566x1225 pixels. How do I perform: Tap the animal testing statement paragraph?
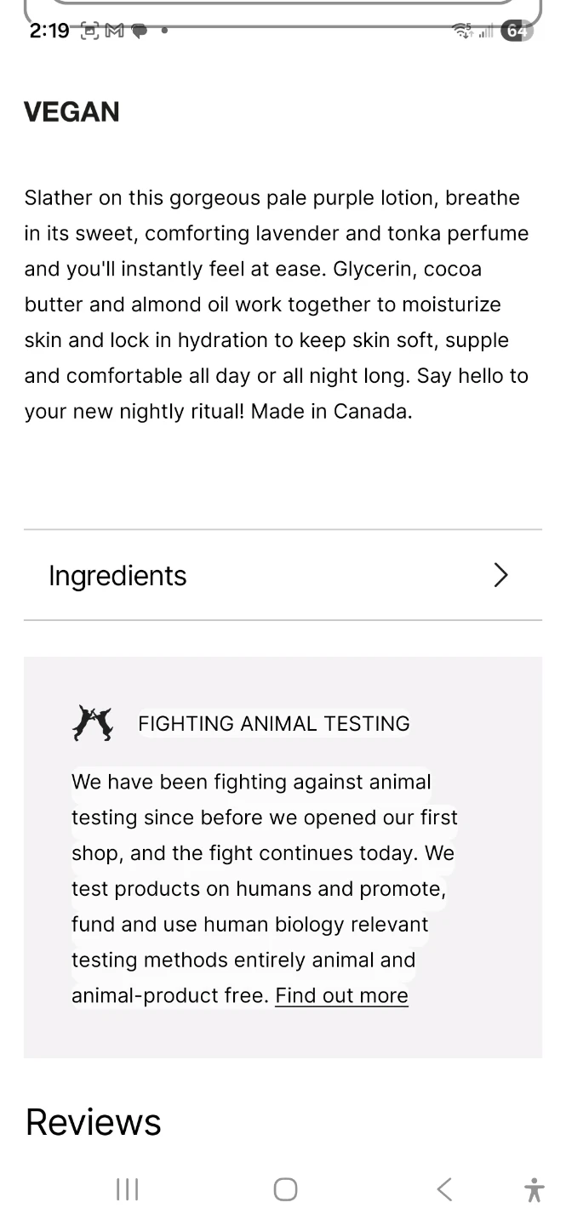tap(264, 888)
